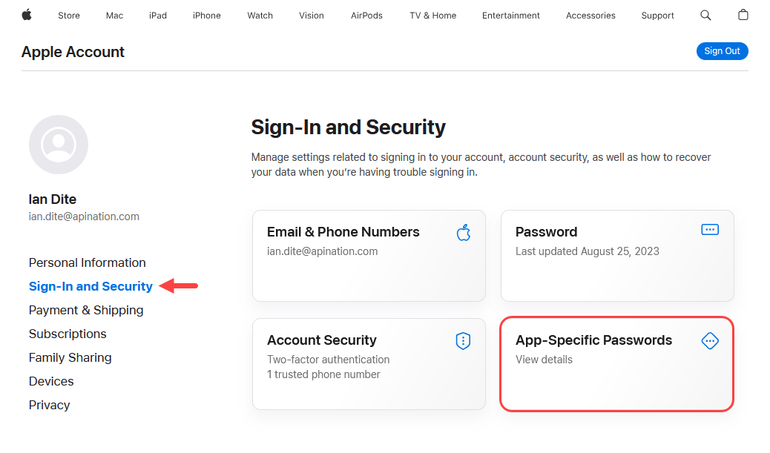The image size is (770, 453).
Task: Open Subscriptions in the sidebar
Action: click(x=68, y=334)
